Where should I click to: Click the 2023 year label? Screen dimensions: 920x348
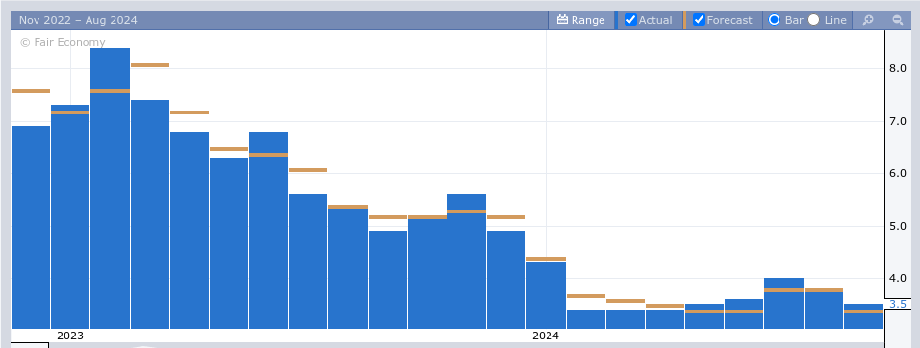pyautogui.click(x=70, y=336)
